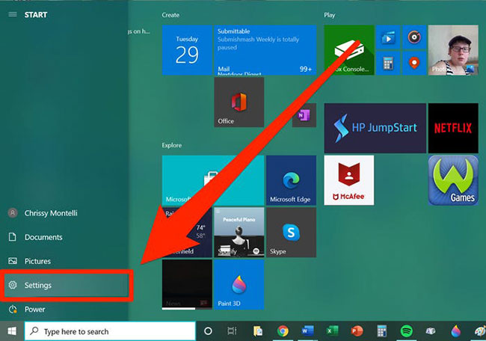Click the Play group header
486x341 pixels.
[330, 15]
